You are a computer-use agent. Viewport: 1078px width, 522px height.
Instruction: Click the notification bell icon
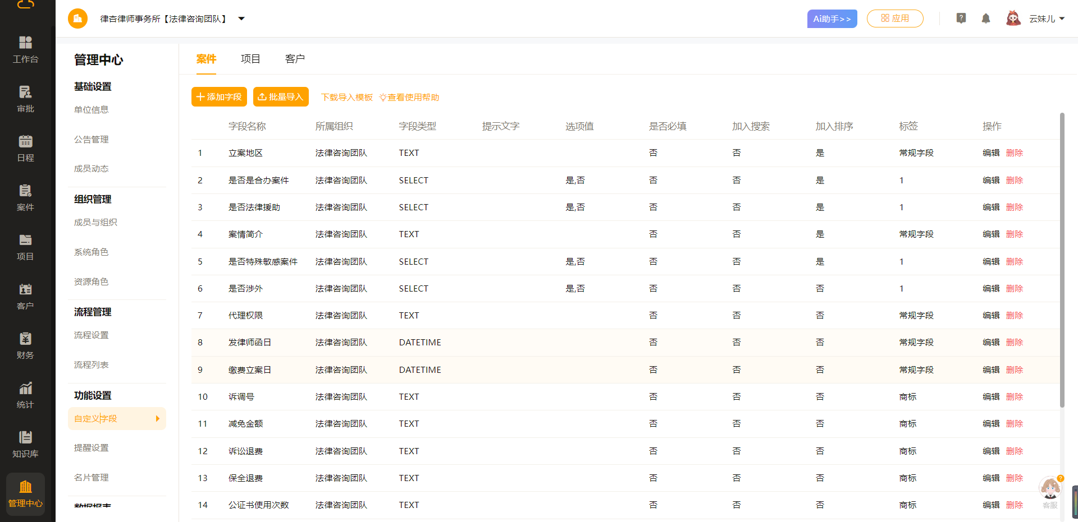(985, 19)
